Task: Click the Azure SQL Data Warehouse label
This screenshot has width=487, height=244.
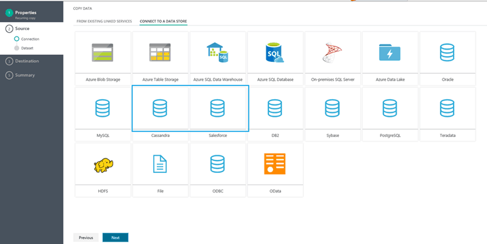Action: pos(218,80)
